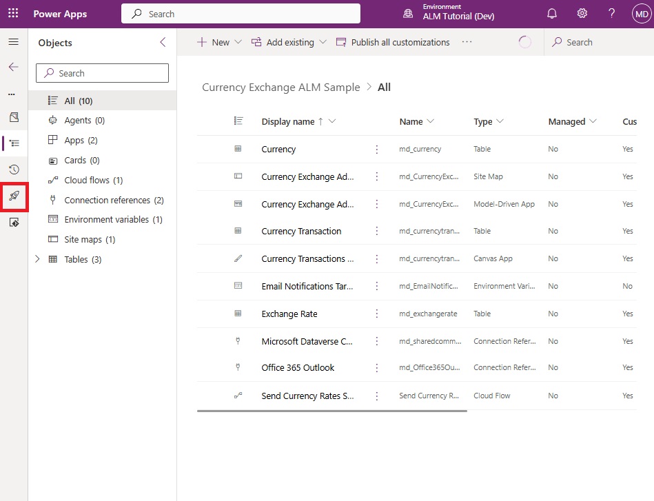Open the Managed column menu

point(593,121)
